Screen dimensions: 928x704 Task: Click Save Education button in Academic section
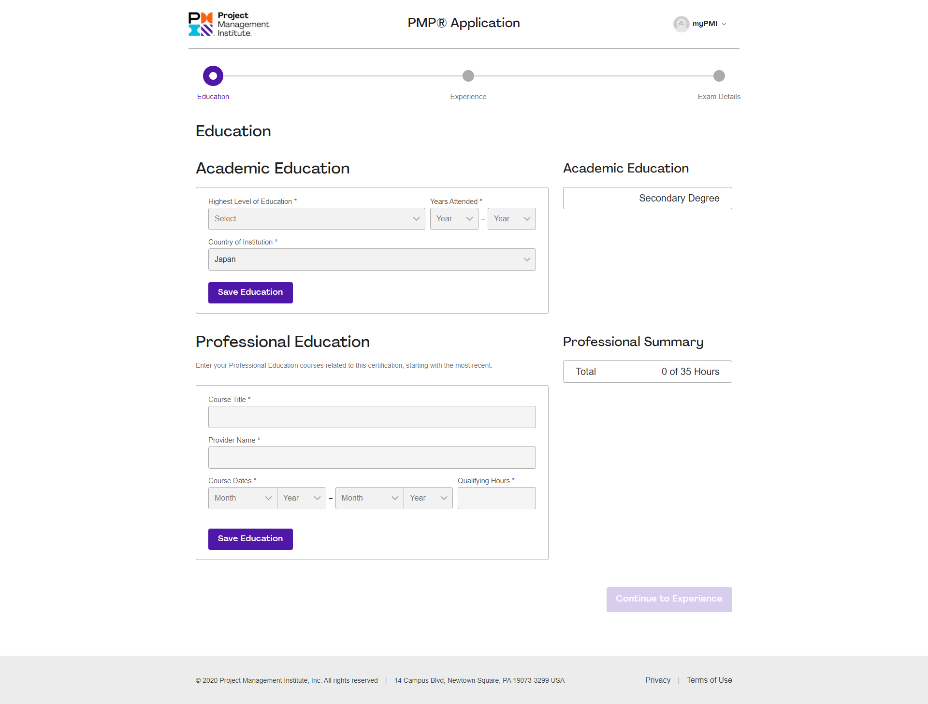pyautogui.click(x=250, y=291)
